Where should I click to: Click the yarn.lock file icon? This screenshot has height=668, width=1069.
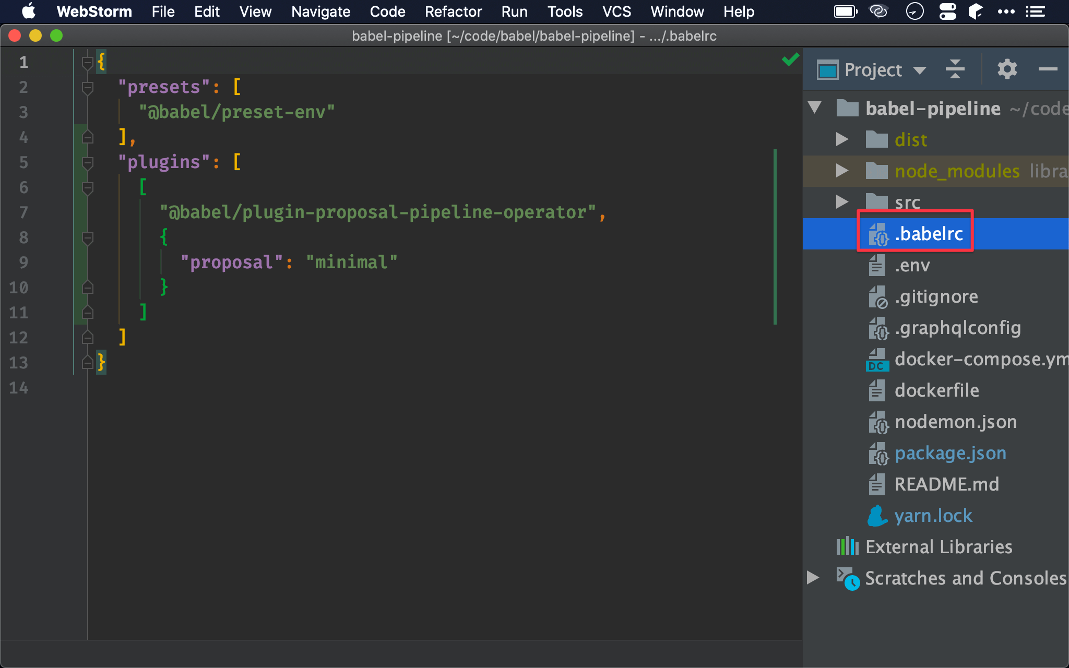coord(877,516)
